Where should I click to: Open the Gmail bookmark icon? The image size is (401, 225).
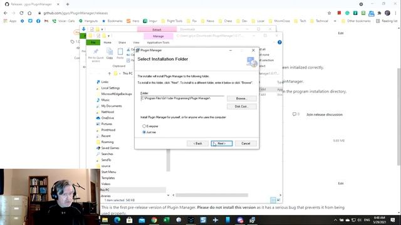pyautogui.click(x=46, y=21)
